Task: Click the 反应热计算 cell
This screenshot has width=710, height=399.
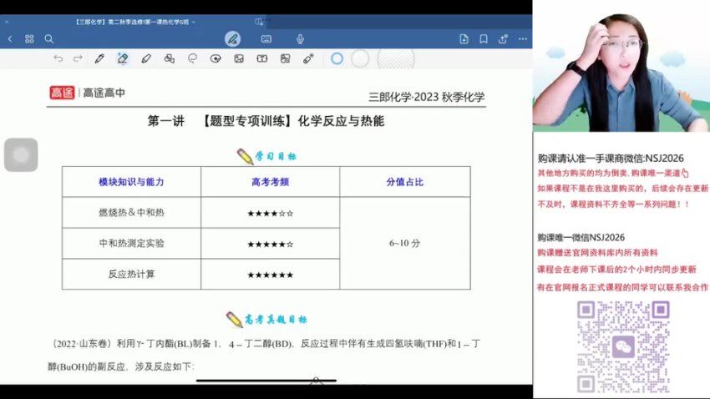Action: [131, 274]
